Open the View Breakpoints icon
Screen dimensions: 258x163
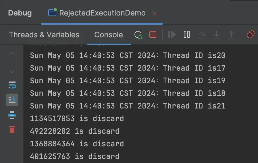click(x=251, y=34)
